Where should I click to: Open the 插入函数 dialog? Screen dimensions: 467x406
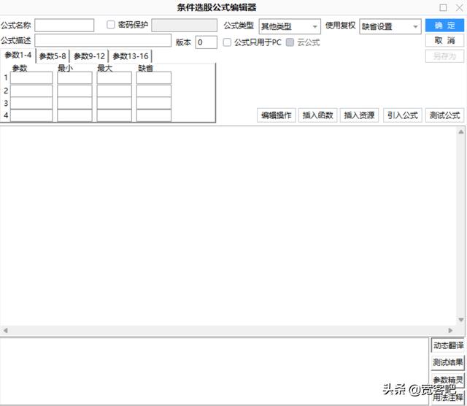coord(317,115)
